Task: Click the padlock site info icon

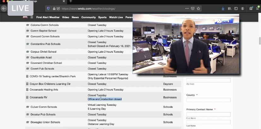Action: 54,8
